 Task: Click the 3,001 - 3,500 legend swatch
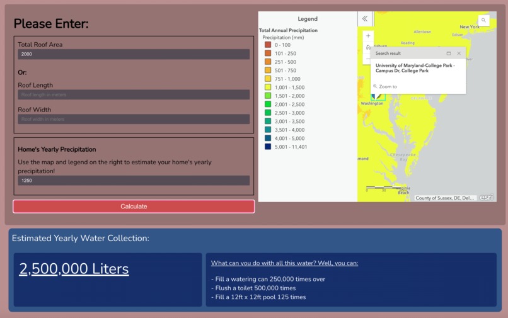click(268, 121)
